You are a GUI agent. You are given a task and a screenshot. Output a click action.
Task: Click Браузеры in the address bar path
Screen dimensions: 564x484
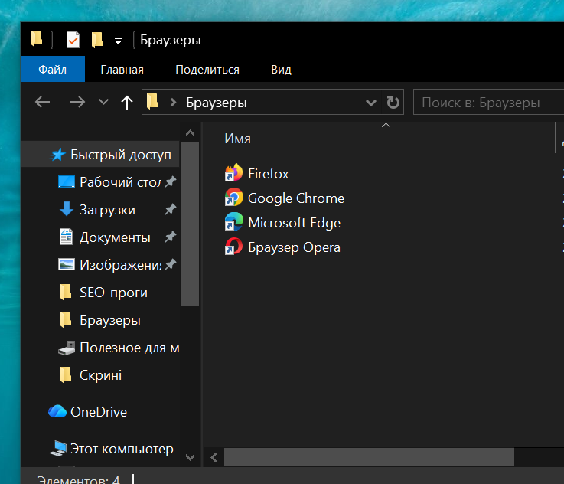tap(216, 103)
